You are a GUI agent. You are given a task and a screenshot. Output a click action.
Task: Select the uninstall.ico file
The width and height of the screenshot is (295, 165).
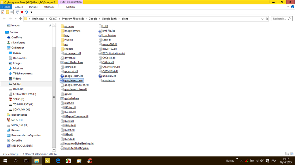click(x=107, y=76)
